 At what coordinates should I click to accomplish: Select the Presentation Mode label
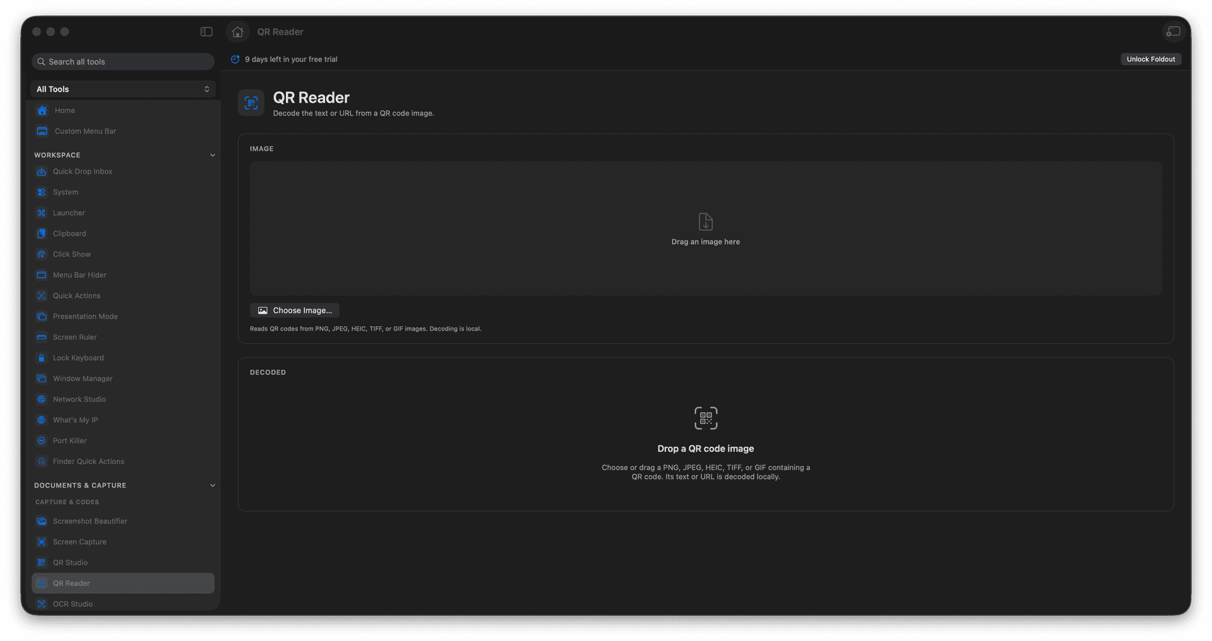point(85,317)
